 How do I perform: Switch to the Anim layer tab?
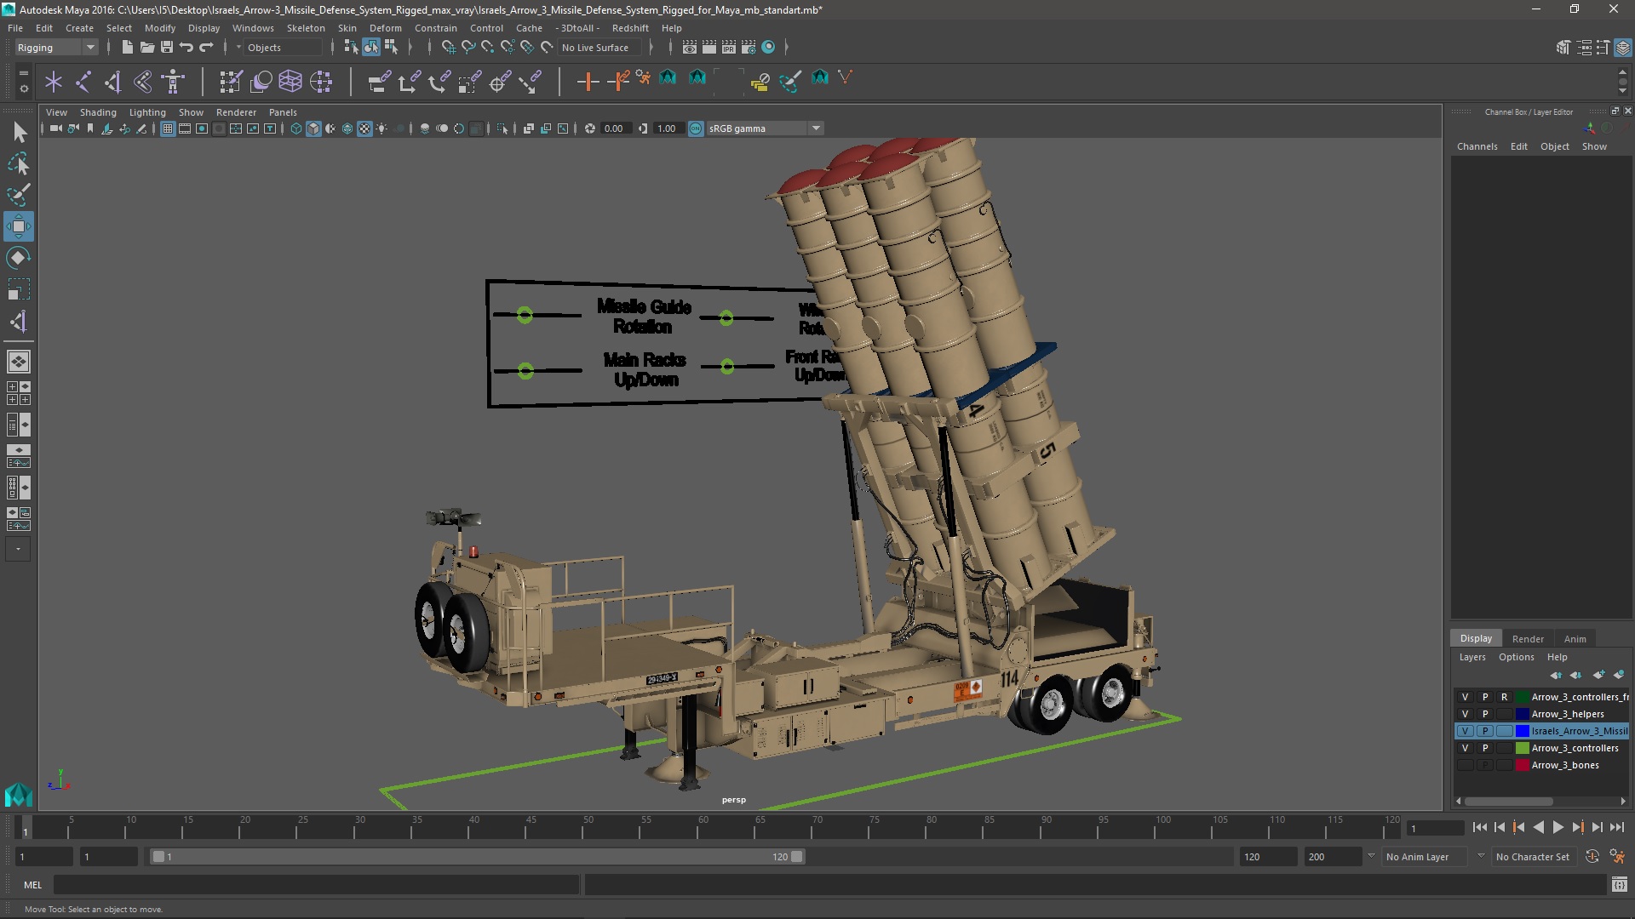point(1575,639)
